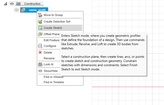Screen dimensions: 164x105
Task: Select Find in Window option
Action: (x=53, y=77)
